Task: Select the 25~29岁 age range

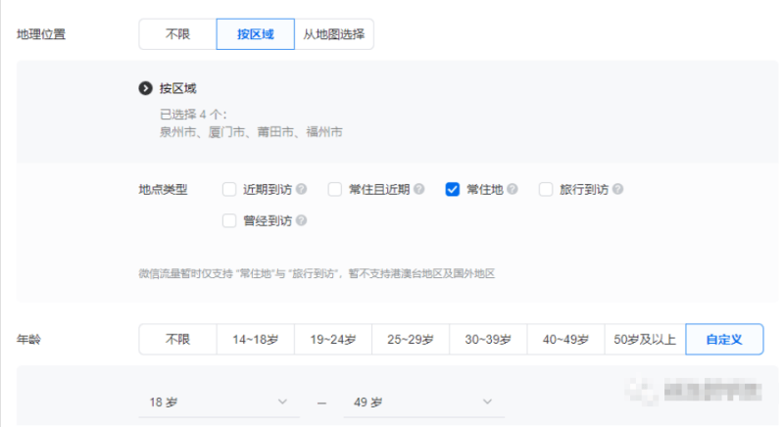Action: (411, 339)
